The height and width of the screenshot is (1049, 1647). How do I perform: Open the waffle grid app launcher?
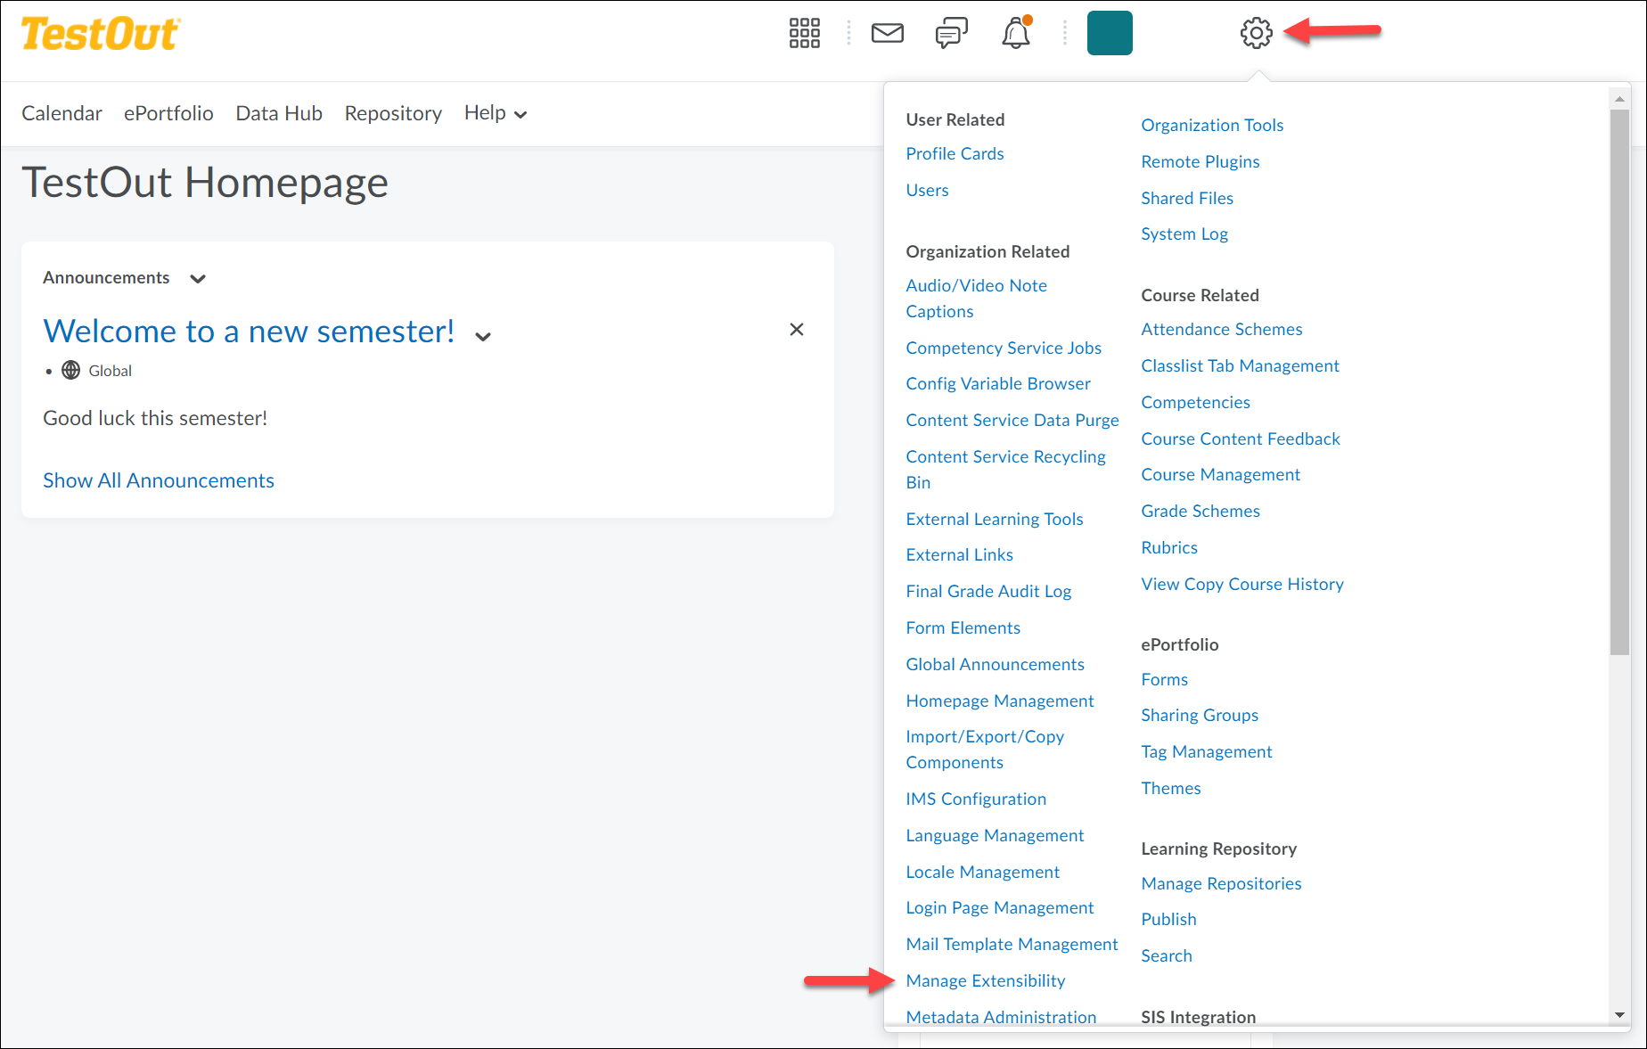tap(803, 32)
